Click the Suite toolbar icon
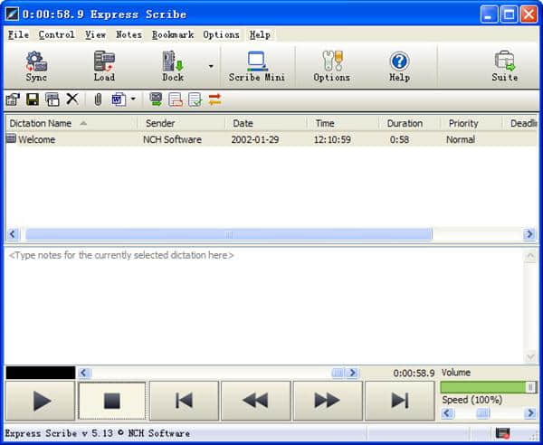 [504, 66]
